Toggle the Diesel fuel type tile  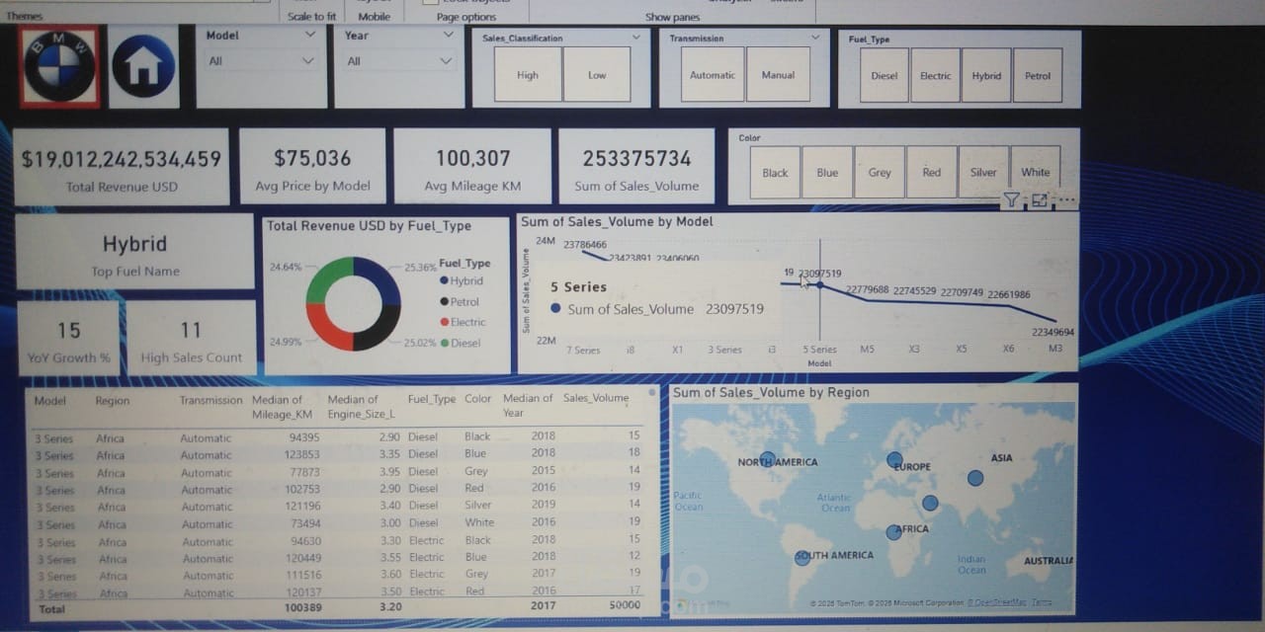(x=885, y=76)
